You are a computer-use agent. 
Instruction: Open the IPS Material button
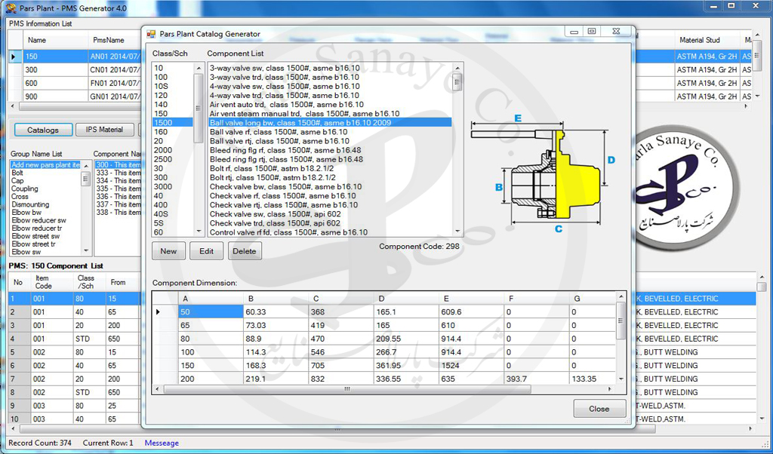(104, 130)
